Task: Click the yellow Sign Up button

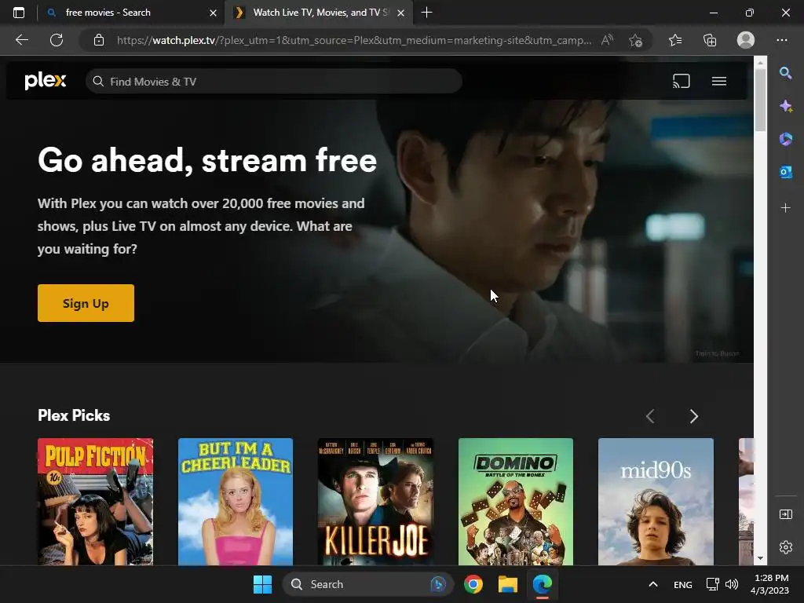Action: pos(86,303)
